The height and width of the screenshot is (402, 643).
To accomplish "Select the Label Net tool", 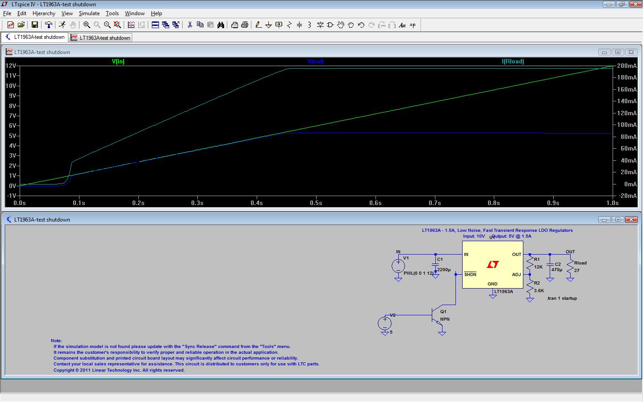I will pyautogui.click(x=279, y=25).
